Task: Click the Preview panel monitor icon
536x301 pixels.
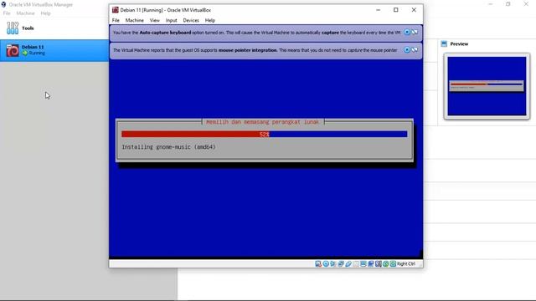Action: [444, 43]
